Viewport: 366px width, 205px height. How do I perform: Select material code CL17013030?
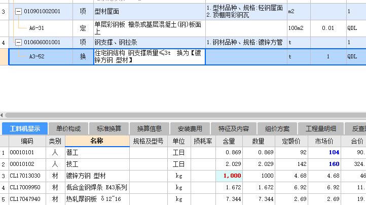(25, 176)
